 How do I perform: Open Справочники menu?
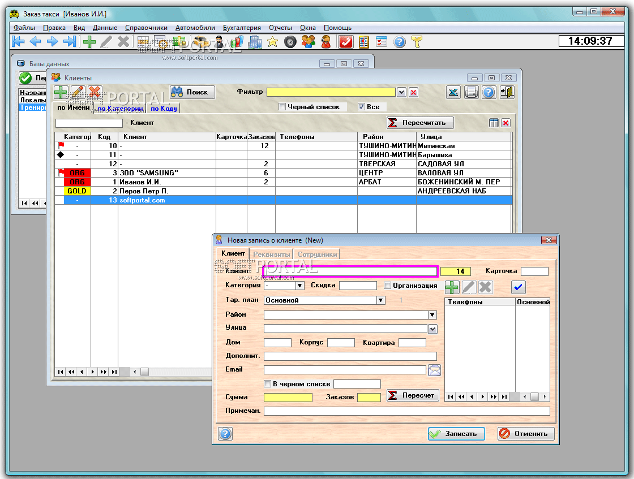coord(146,28)
